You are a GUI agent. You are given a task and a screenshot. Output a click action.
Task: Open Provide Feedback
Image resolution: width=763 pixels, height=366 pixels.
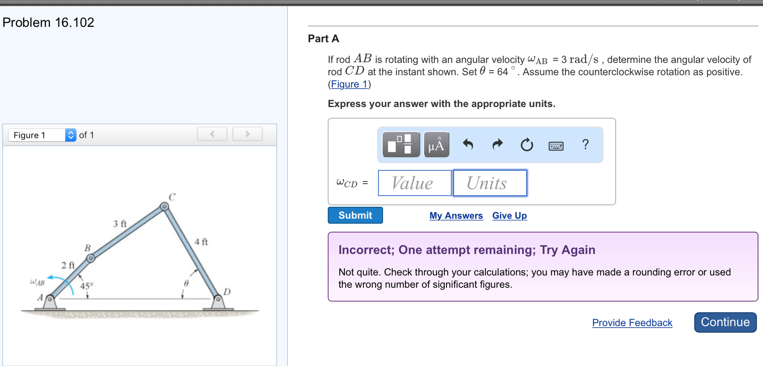(632, 323)
